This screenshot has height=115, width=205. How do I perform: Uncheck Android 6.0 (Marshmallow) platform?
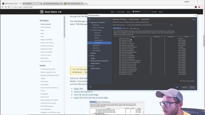[120, 47]
